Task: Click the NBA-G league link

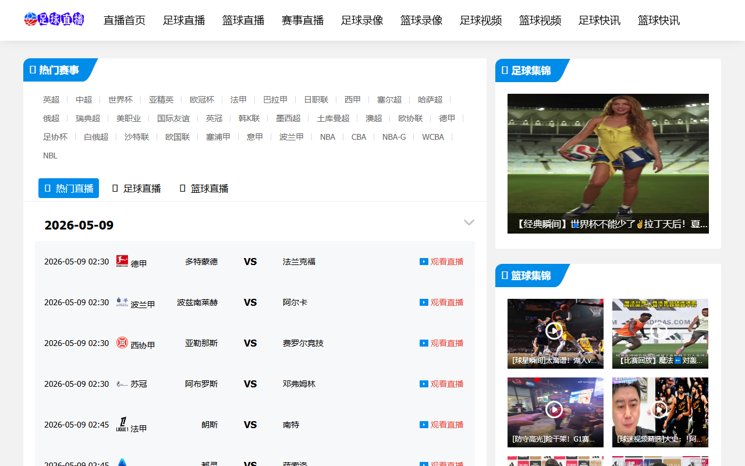Action: 394,137
